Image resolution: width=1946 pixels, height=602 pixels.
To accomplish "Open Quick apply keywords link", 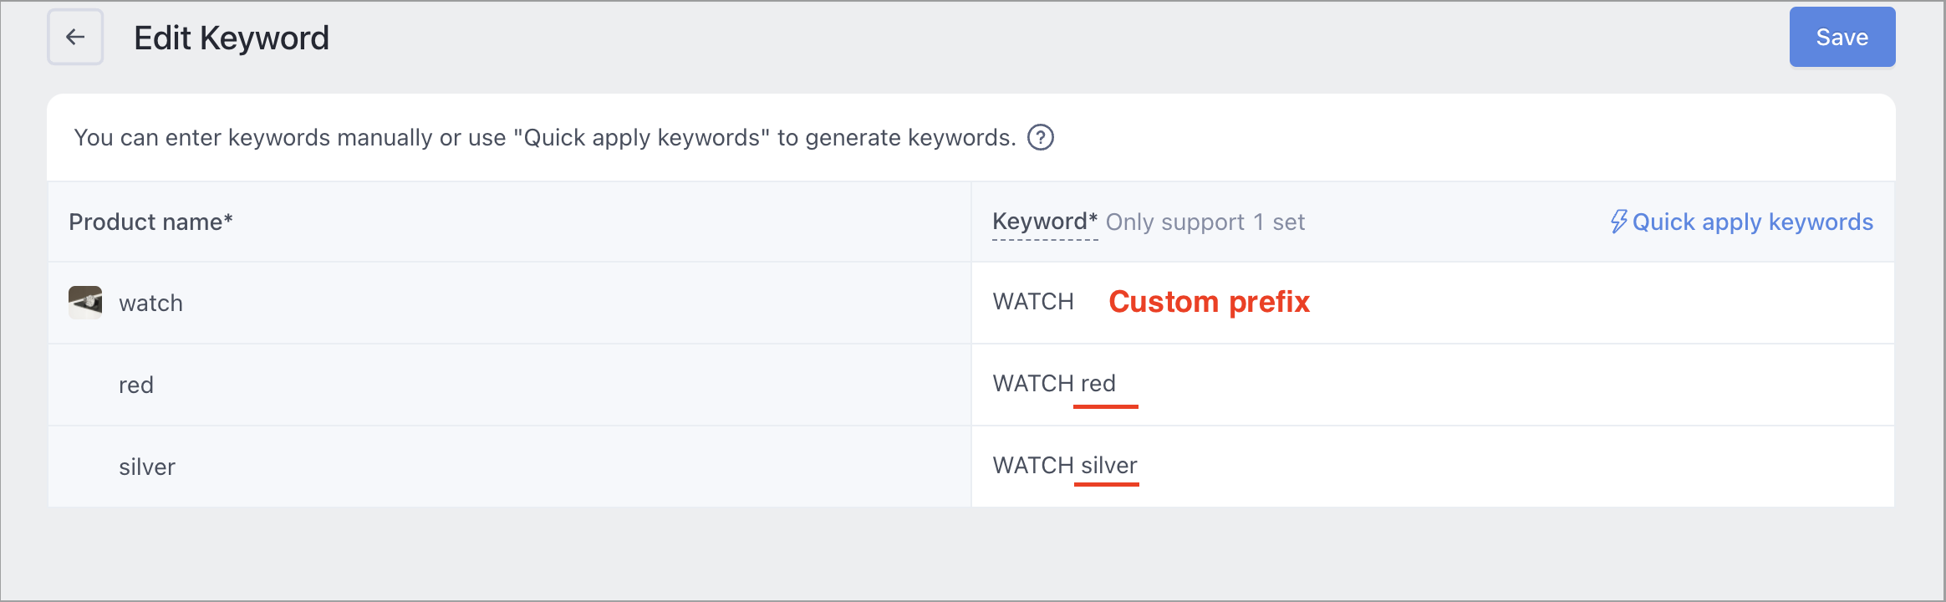I will 1741,222.
